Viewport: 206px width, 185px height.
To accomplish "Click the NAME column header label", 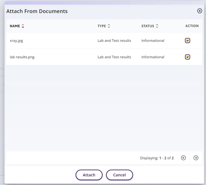I will 15,26.
